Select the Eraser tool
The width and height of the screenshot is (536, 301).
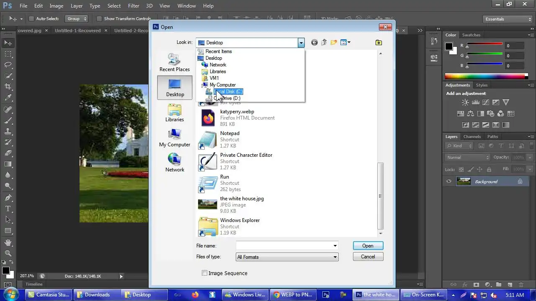tap(8, 153)
